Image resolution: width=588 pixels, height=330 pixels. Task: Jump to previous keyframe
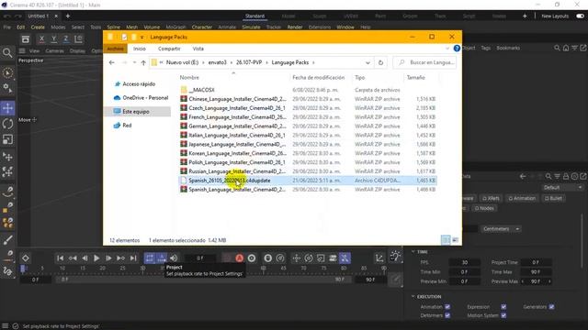73,258
